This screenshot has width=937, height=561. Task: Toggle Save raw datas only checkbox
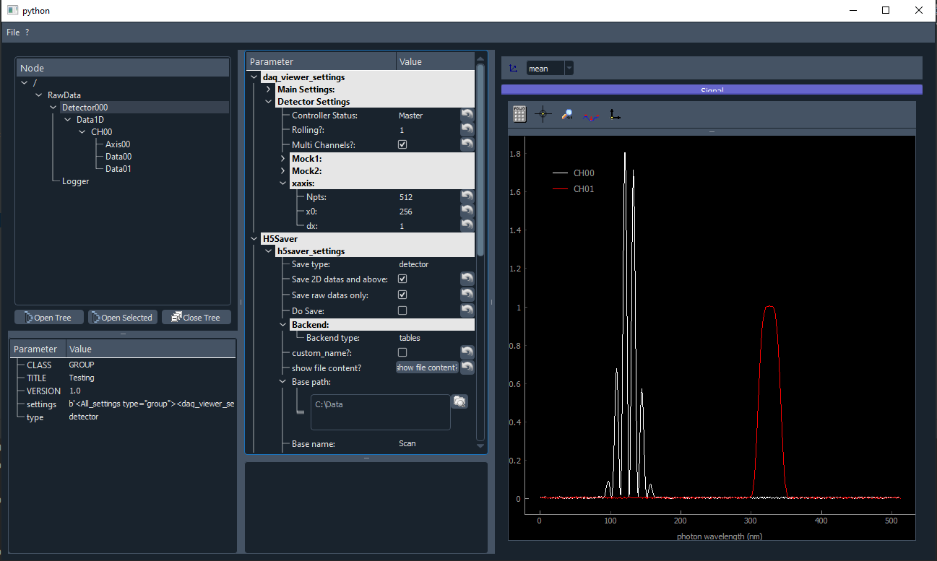point(402,295)
